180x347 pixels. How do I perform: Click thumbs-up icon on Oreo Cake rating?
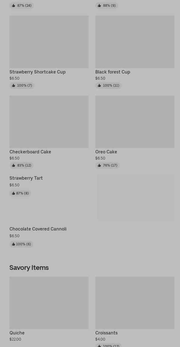(99, 165)
